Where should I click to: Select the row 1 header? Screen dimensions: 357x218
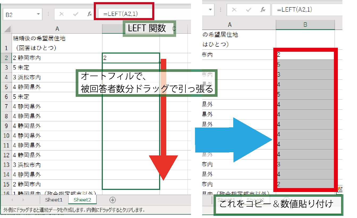pyautogui.click(x=6, y=43)
